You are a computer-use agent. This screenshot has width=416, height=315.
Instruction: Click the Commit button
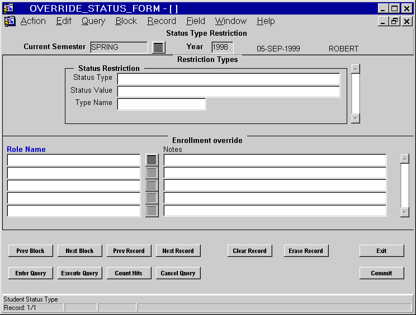coord(382,273)
